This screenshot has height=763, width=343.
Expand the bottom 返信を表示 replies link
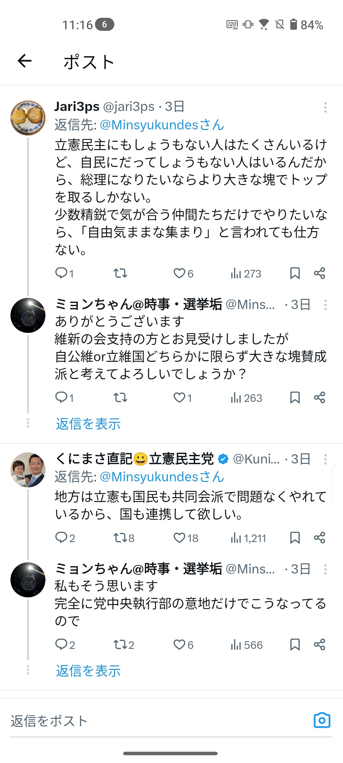[88, 671]
